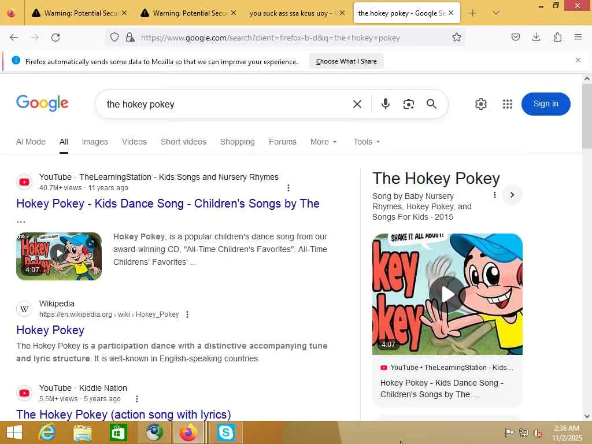Switch to the 'you suck ass' tab
Screen dimensions: 592x444
coord(297,13)
